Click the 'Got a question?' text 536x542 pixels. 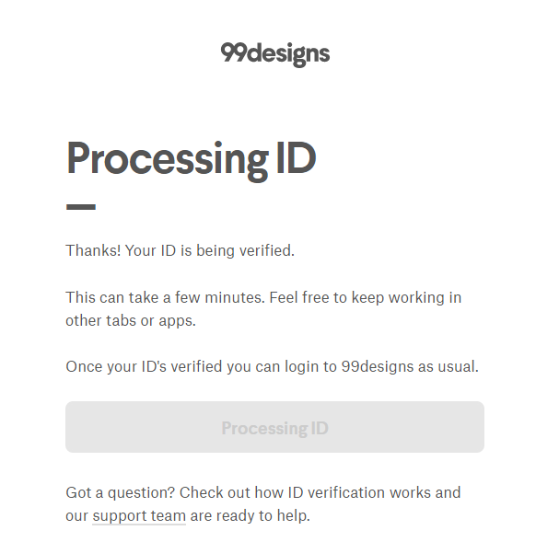[121, 492]
